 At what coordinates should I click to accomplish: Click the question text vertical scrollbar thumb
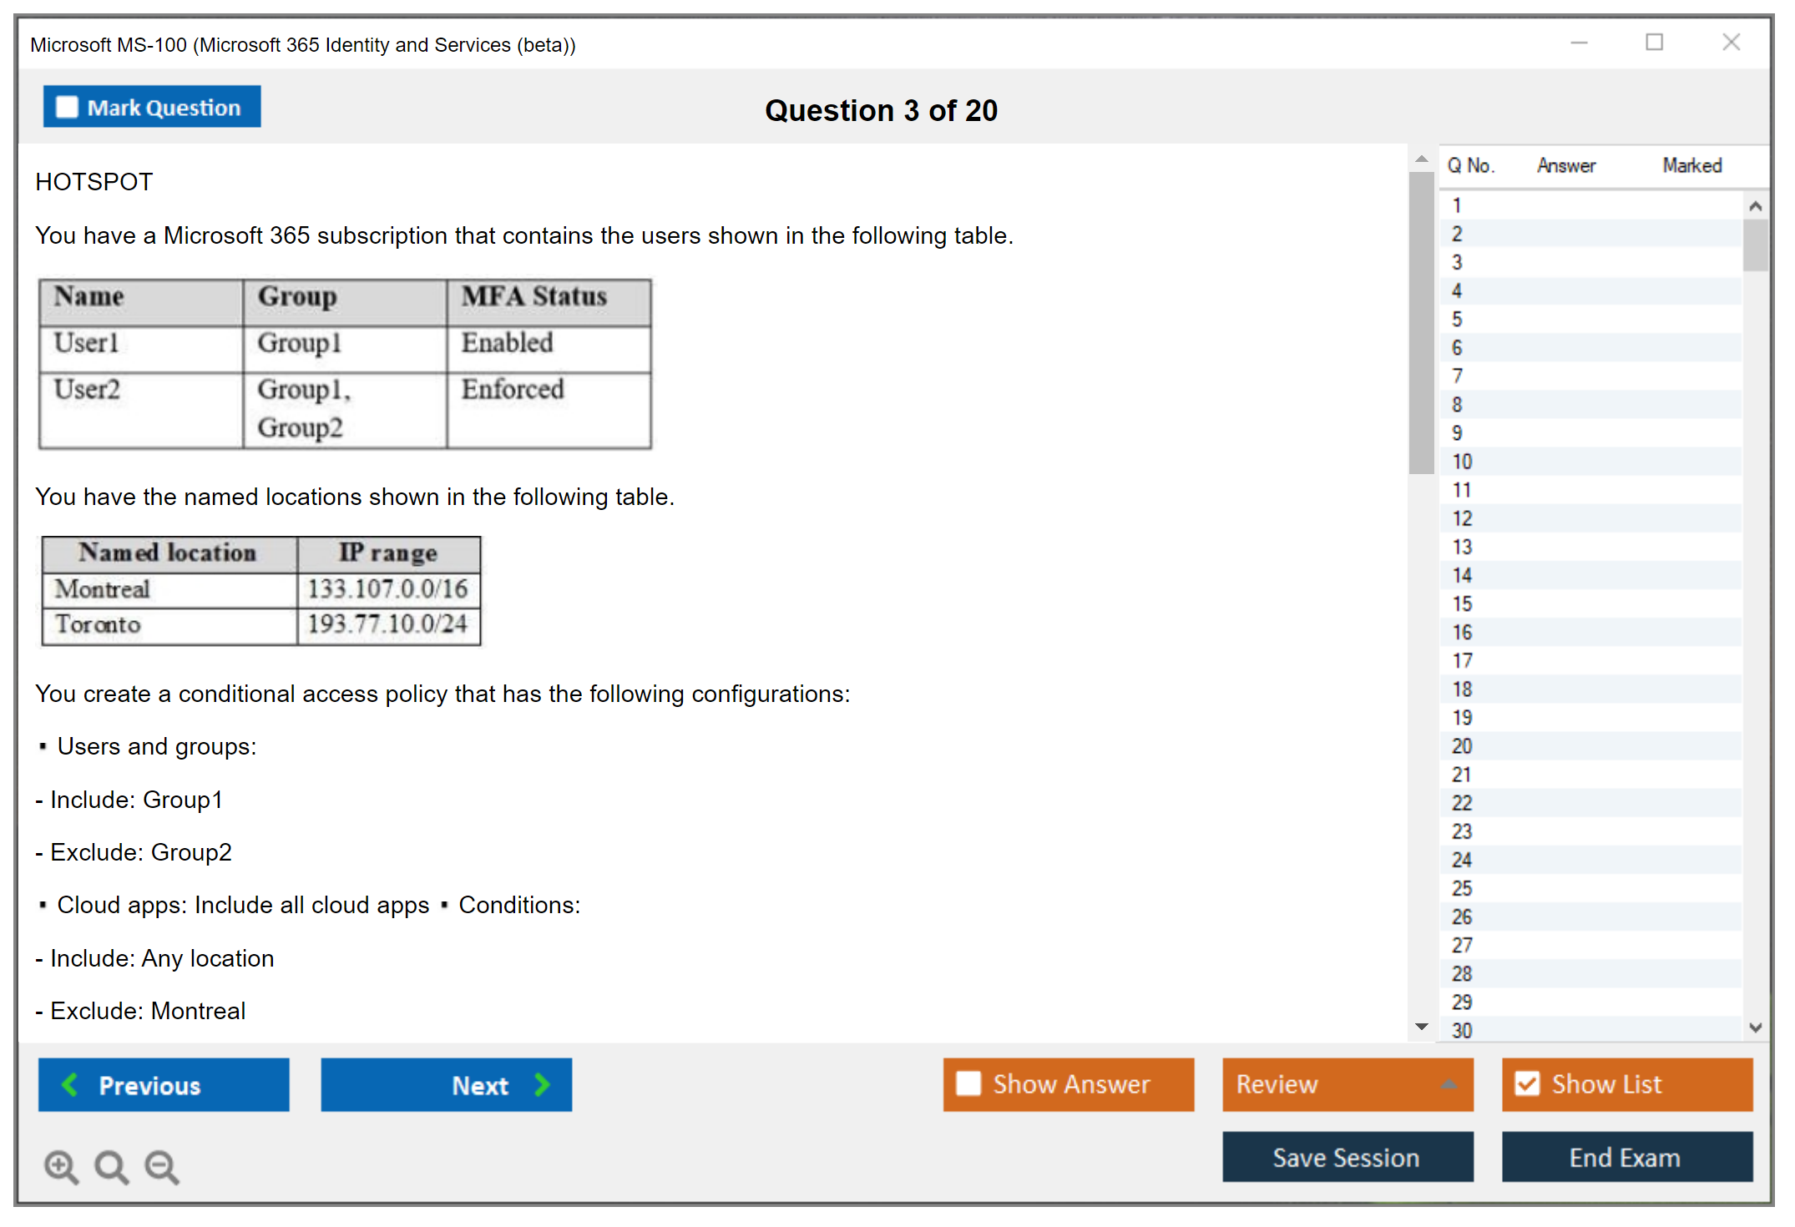[1421, 321]
